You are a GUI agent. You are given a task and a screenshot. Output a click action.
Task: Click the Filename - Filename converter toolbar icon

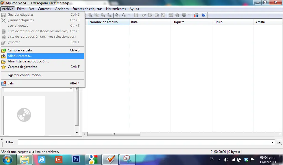(96, 15)
